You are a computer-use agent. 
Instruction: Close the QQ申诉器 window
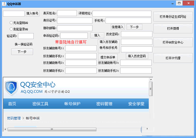pyautogui.click(x=189, y=3)
